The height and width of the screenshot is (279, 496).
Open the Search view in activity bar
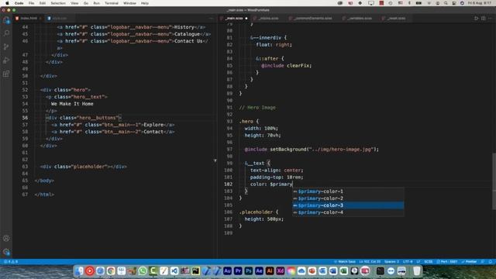coord(6,33)
